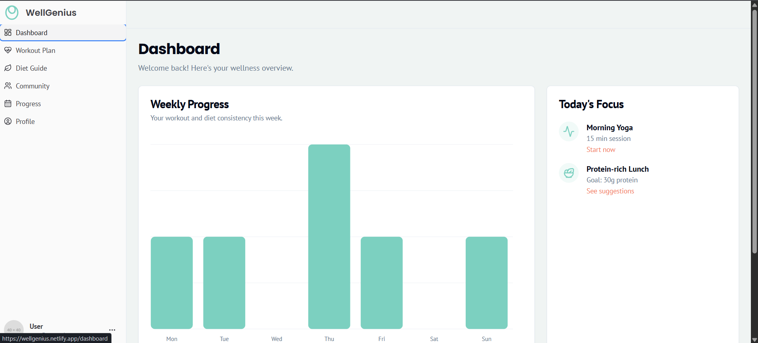This screenshot has width=758, height=343.
Task: Click the Progress calendar icon
Action: point(8,103)
